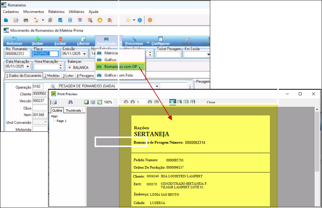The image size is (322, 208).
Task: Select Page 1 in outline tree
Action: pos(61,121)
